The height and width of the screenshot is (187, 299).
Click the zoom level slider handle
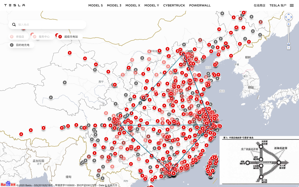point(289,43)
